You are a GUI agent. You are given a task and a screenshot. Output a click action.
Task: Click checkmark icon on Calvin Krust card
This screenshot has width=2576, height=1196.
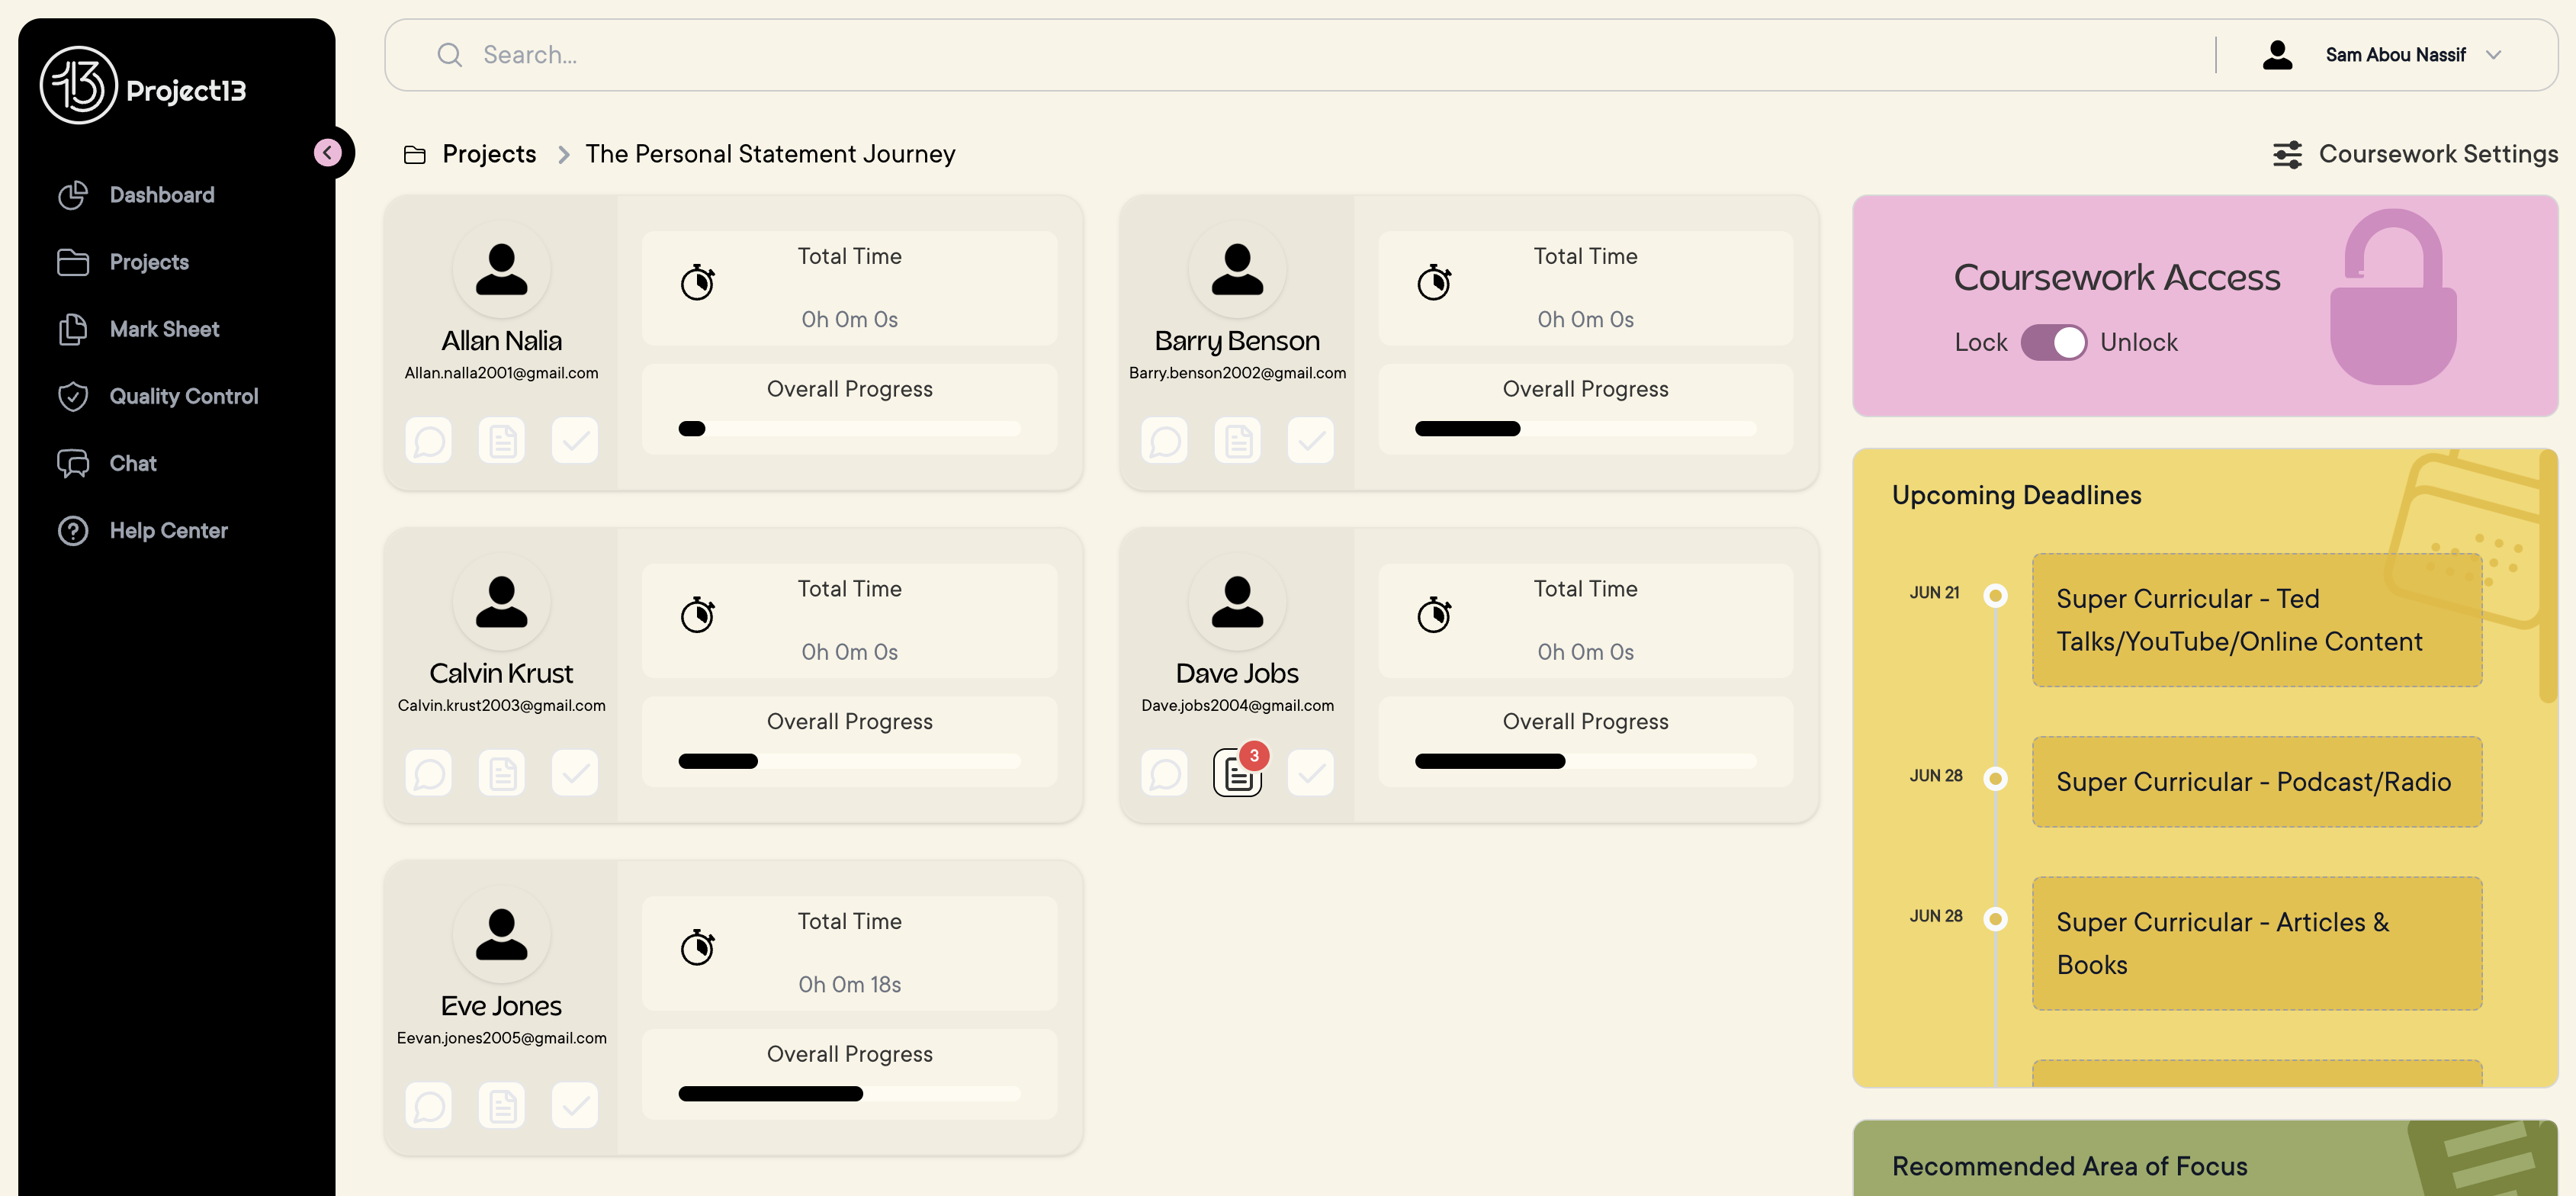pyautogui.click(x=575, y=773)
